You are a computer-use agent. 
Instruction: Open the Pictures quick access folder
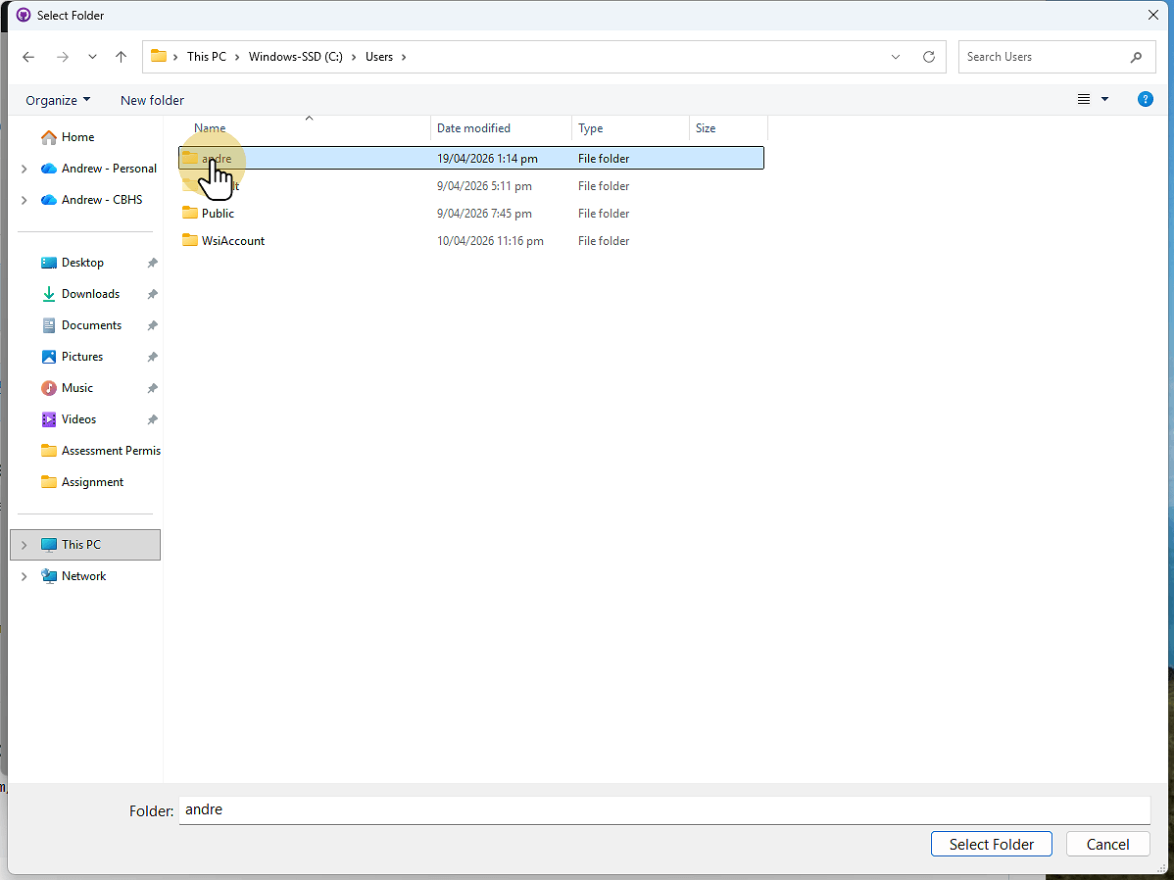pyautogui.click(x=82, y=357)
